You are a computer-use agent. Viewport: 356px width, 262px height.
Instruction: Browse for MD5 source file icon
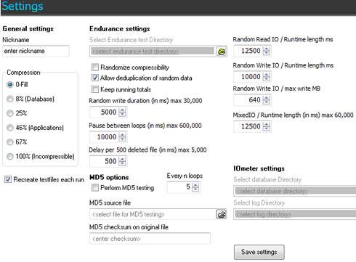point(222,214)
